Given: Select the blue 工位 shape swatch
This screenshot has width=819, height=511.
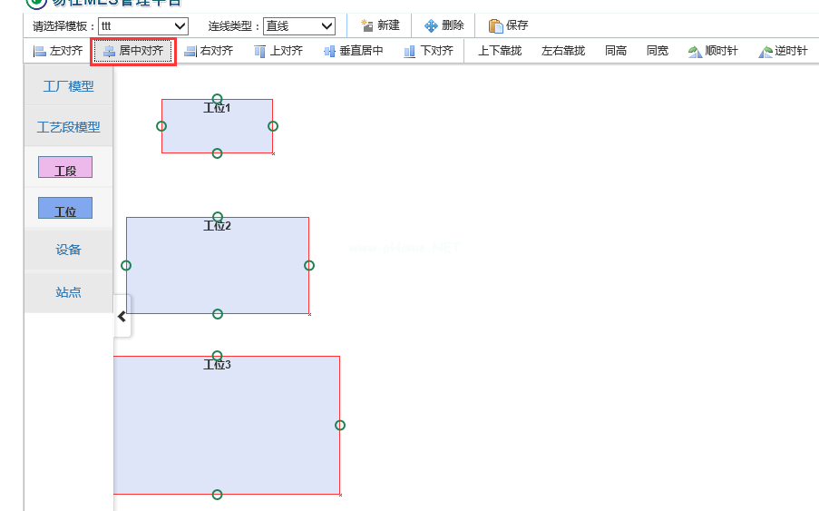Looking at the screenshot, I should [65, 209].
